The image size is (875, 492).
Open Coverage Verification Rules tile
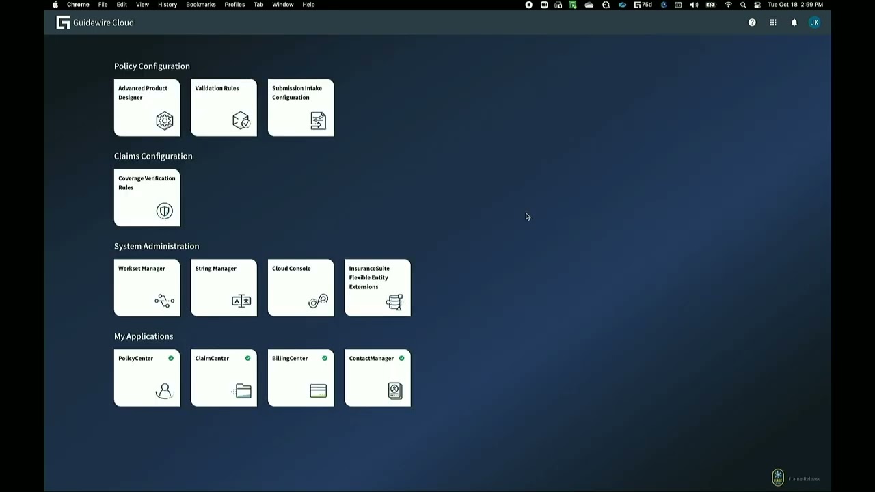pyautogui.click(x=147, y=198)
